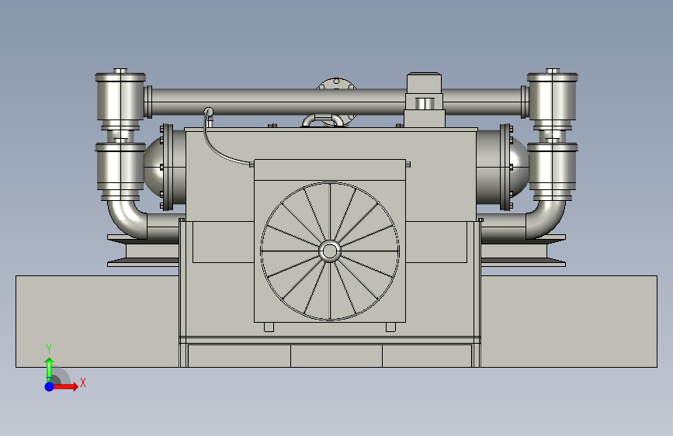Click the green Y axis arrow of the triad
673x436 pixels.
(50, 369)
